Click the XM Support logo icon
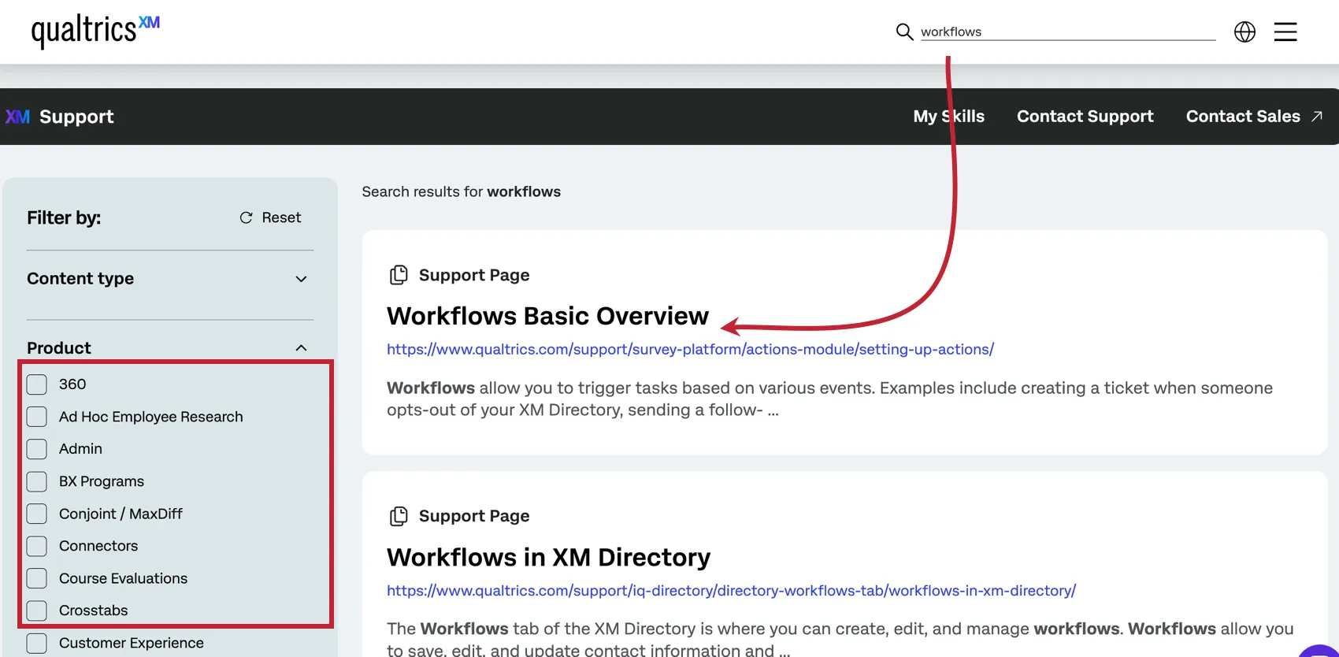 coord(17,117)
